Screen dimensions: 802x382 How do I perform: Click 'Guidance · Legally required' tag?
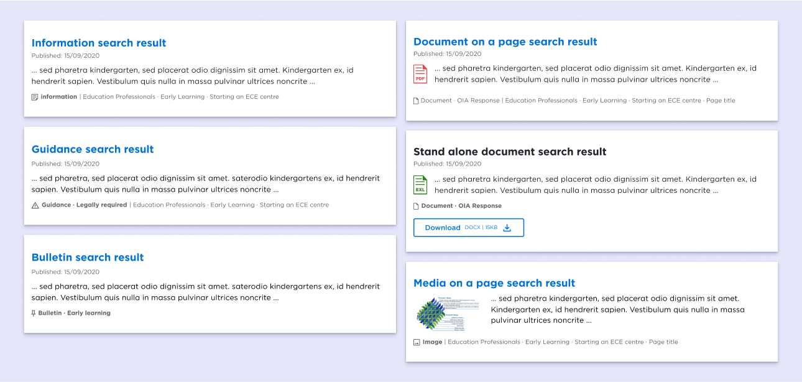coord(84,205)
